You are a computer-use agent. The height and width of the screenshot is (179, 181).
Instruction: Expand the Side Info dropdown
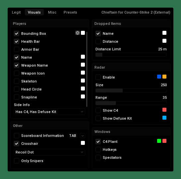pos(49,112)
